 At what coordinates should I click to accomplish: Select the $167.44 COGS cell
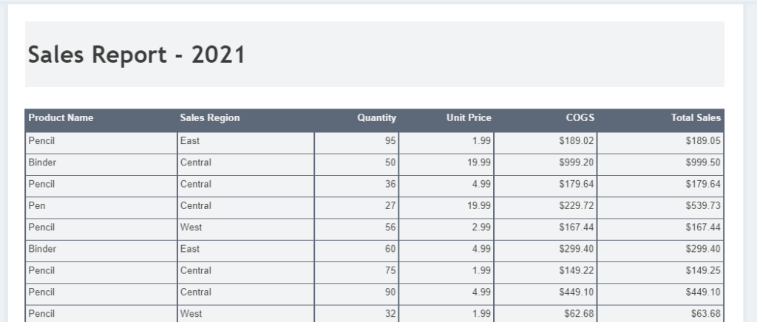click(x=577, y=227)
